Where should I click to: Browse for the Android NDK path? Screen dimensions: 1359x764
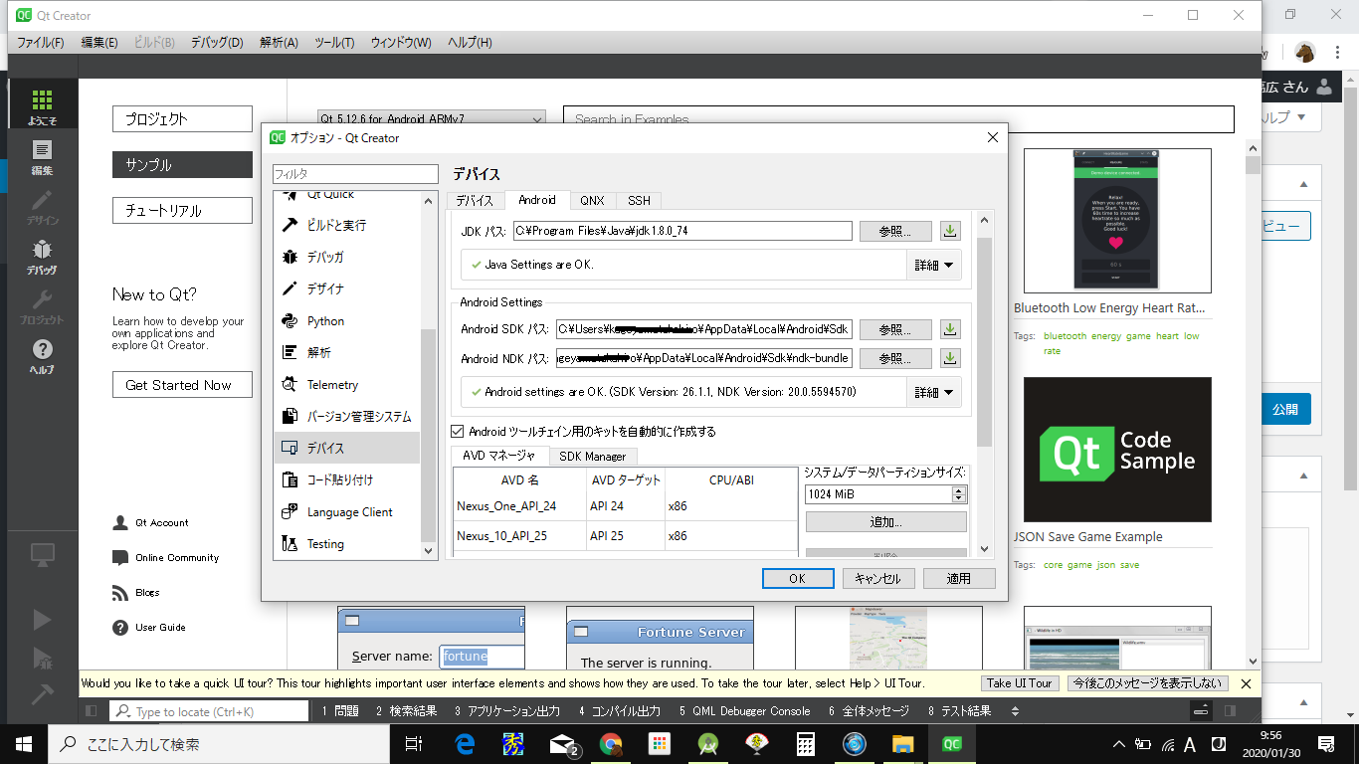pyautogui.click(x=896, y=358)
